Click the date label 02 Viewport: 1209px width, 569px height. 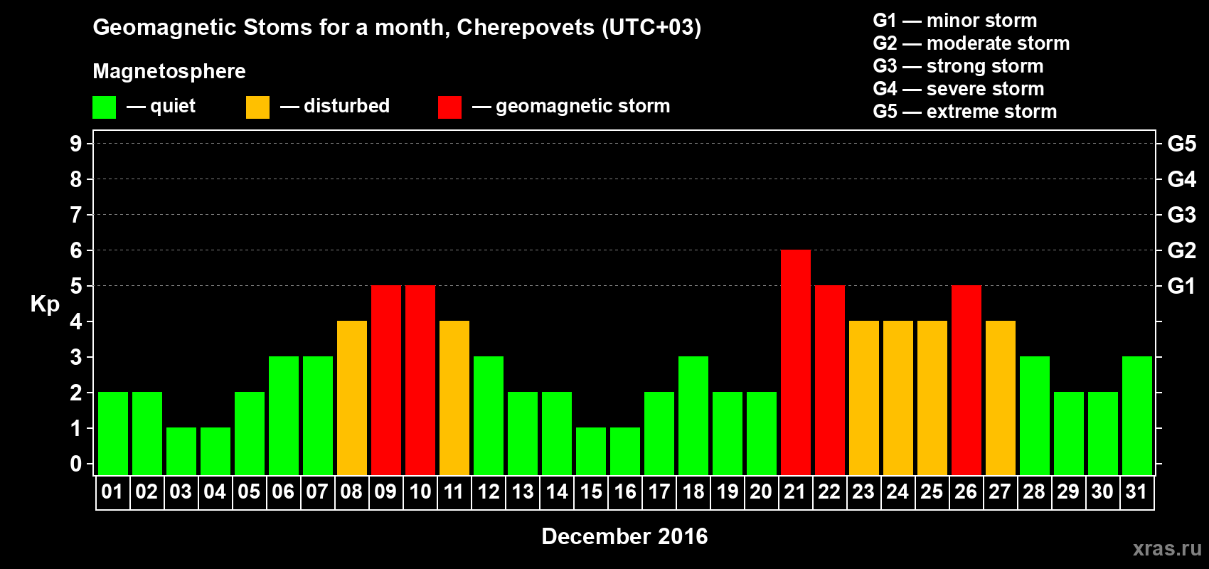(x=147, y=492)
